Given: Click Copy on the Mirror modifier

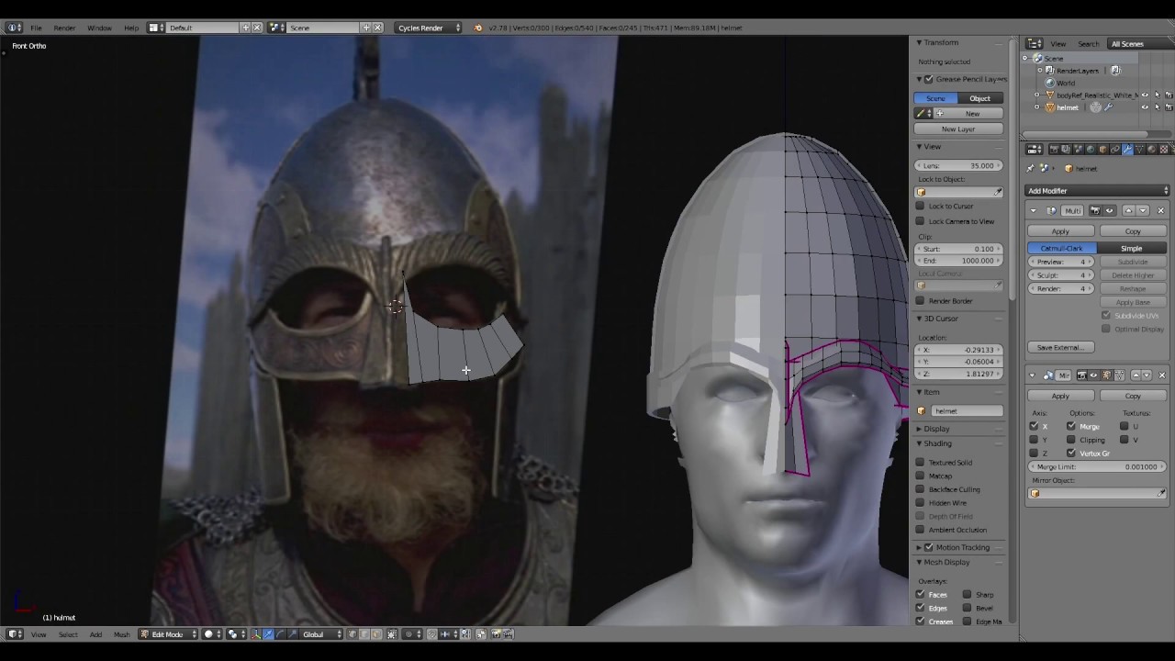Looking at the screenshot, I should [x=1133, y=395].
